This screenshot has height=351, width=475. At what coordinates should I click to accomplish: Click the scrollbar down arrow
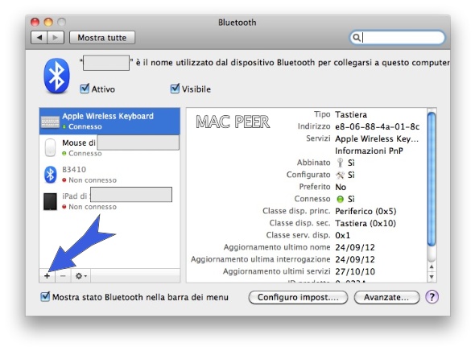click(x=432, y=276)
